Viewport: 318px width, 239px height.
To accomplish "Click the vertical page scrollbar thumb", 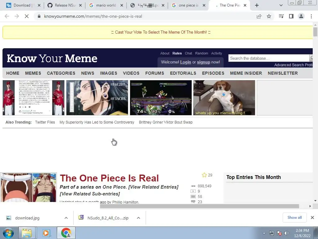I will pyautogui.click(x=315, y=32).
